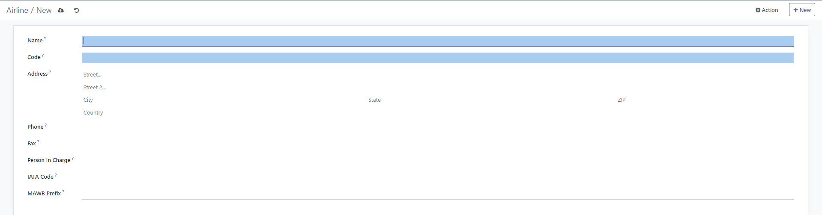Click the discard changes undo icon
The height and width of the screenshot is (215, 822).
[76, 10]
